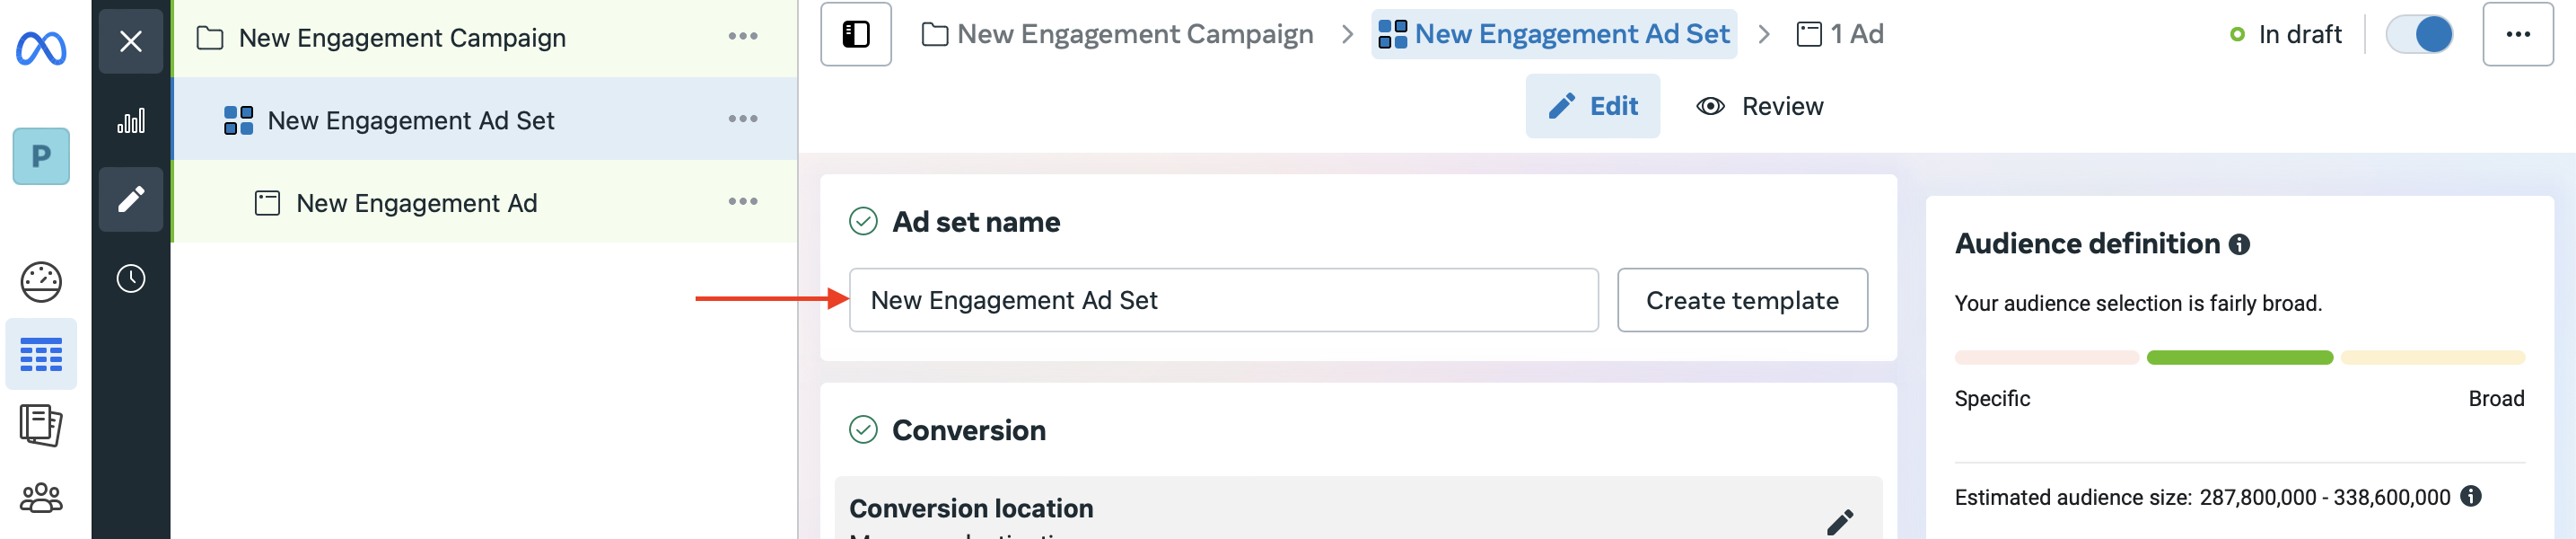Open the campaigns table grid icon
The width and height of the screenshot is (2576, 539).
coord(41,354)
